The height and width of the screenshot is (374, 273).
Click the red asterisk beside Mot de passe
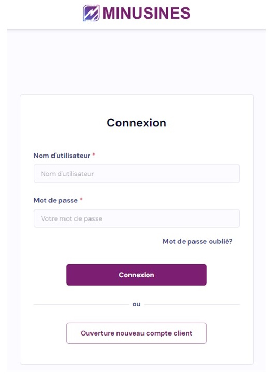click(81, 199)
